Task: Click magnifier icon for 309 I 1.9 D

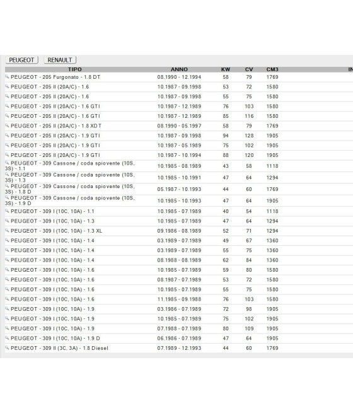Action: [x=7, y=338]
